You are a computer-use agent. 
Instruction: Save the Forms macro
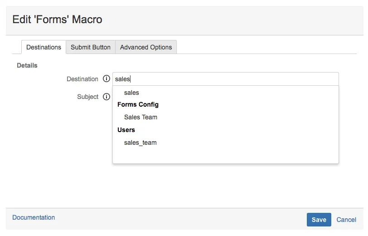point(319,220)
